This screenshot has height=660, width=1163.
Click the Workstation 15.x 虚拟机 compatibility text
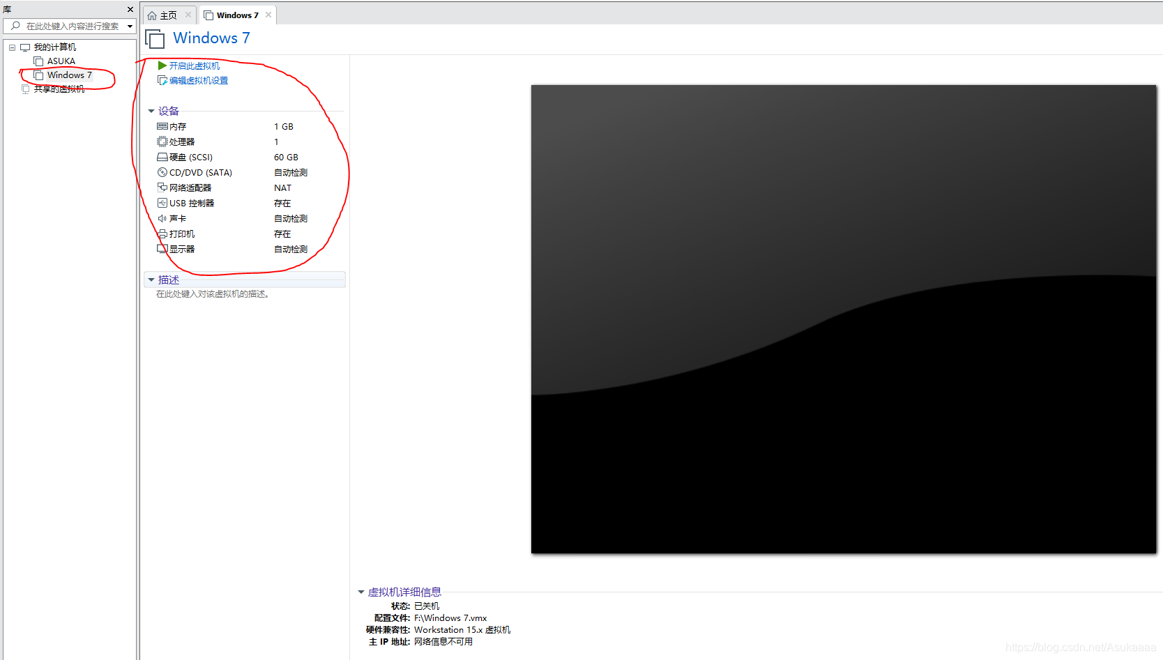tap(462, 630)
